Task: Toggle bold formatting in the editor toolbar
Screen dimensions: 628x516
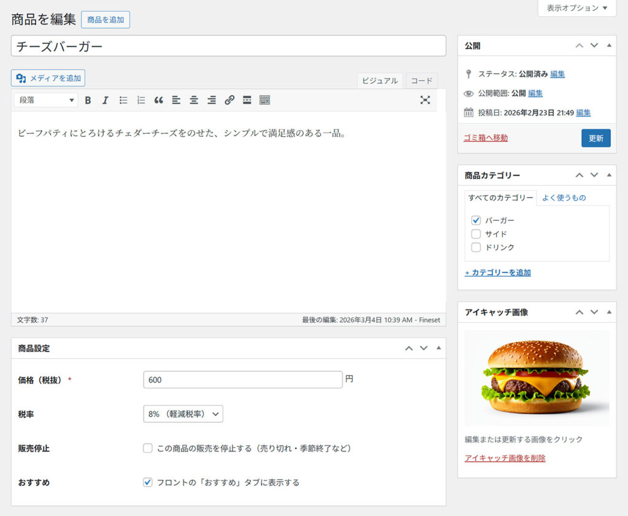Action: point(88,100)
